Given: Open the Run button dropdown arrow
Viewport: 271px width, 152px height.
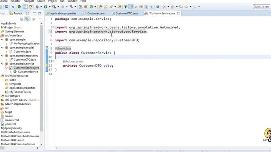Looking at the screenshot, I should [x=50, y=7].
